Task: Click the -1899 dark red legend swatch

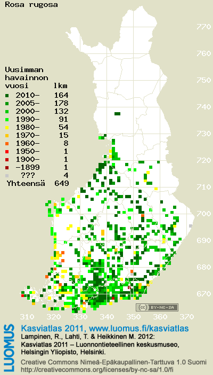Action: point(7,167)
